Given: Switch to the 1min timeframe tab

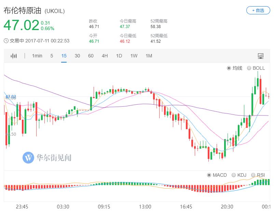Looking at the screenshot, I should [37, 56].
